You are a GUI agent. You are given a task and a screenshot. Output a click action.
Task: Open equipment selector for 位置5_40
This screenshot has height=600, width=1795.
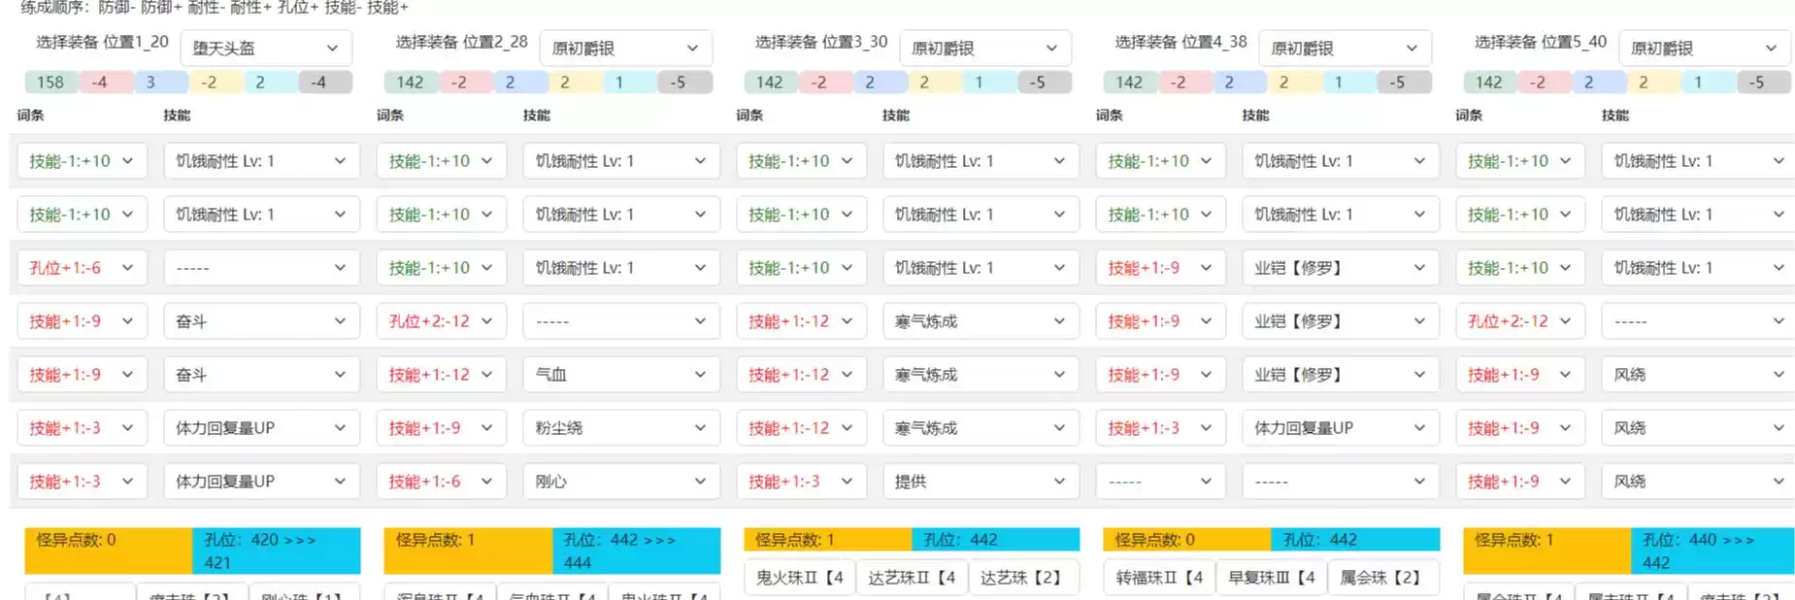point(1704,48)
